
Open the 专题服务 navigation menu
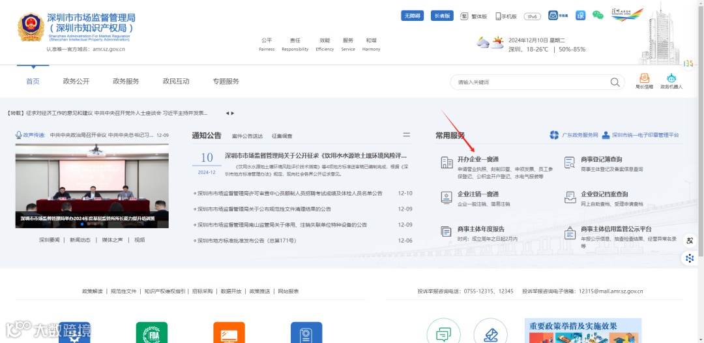226,82
